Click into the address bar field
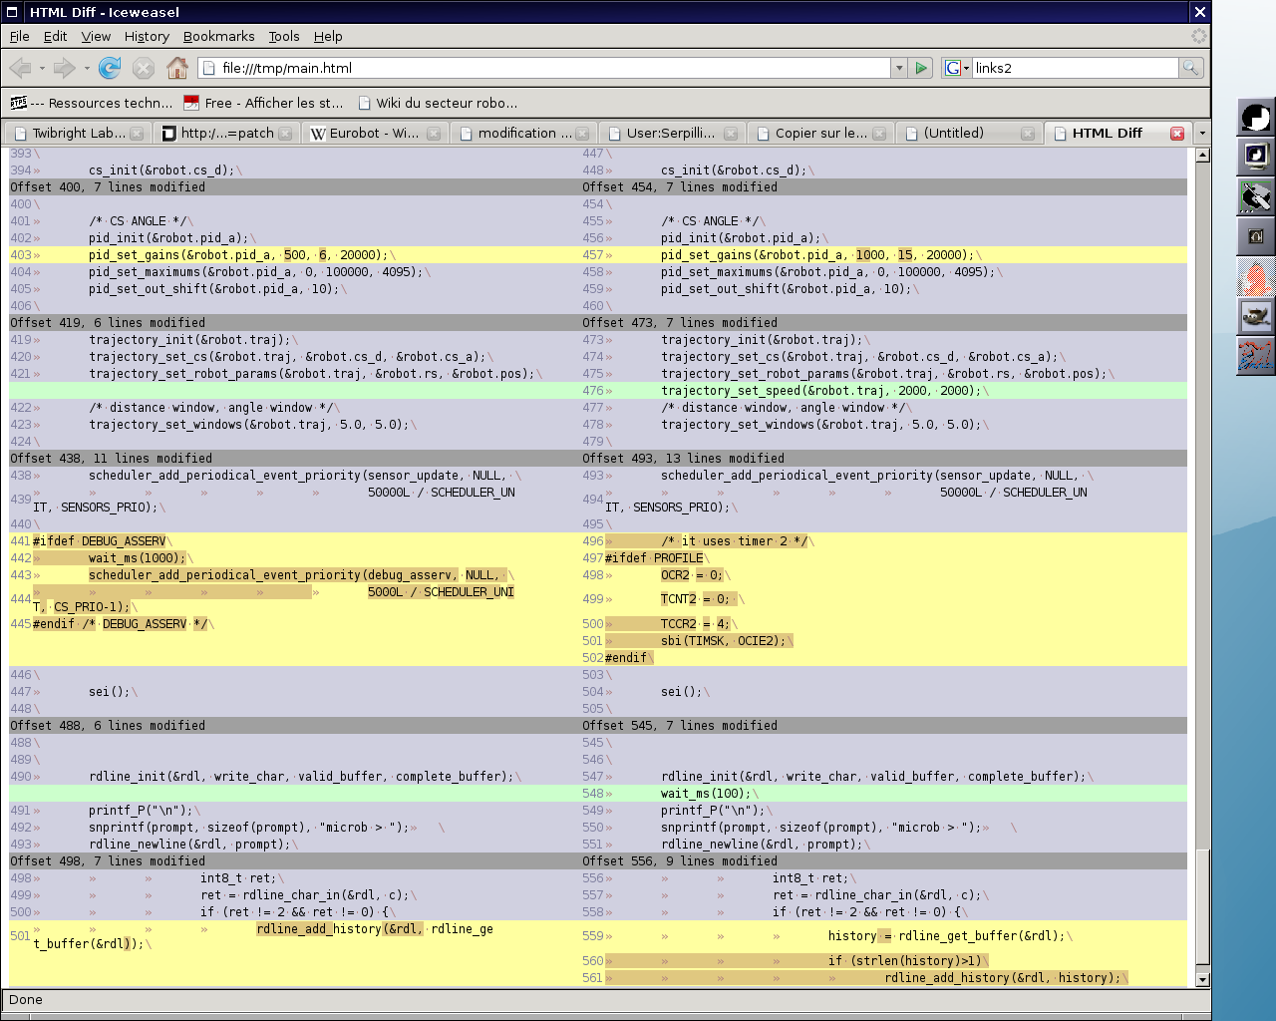The width and height of the screenshot is (1276, 1021). click(548, 68)
